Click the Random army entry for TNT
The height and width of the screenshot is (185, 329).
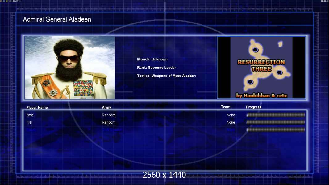pyautogui.click(x=108, y=122)
